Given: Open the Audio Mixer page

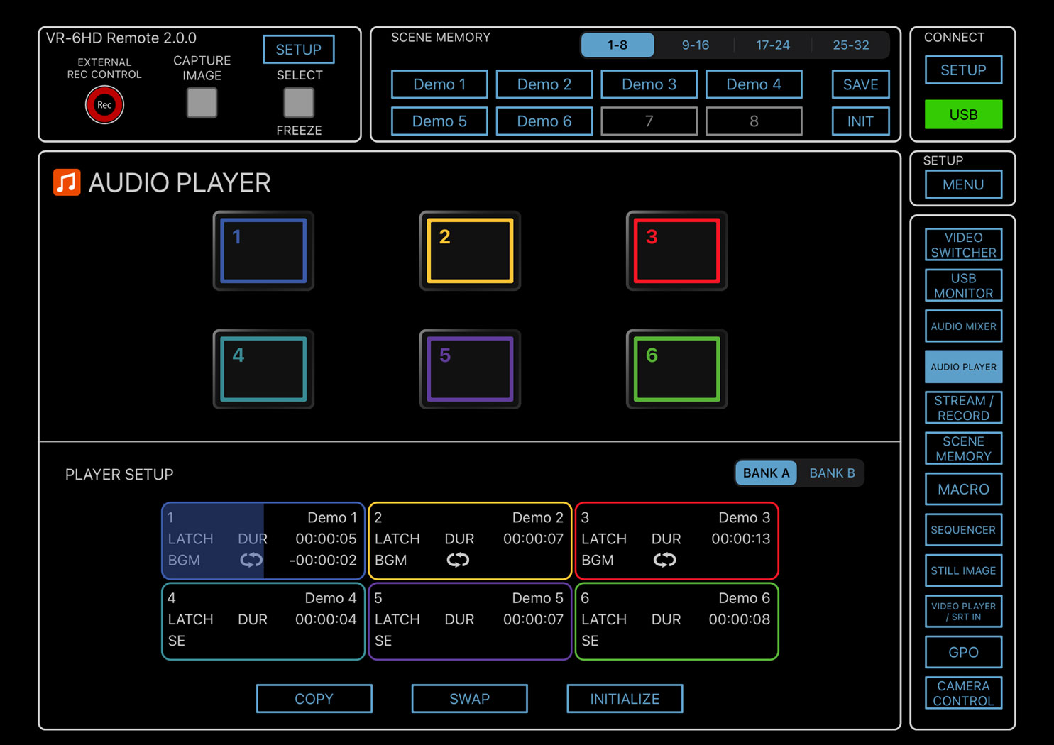Looking at the screenshot, I should [x=963, y=326].
